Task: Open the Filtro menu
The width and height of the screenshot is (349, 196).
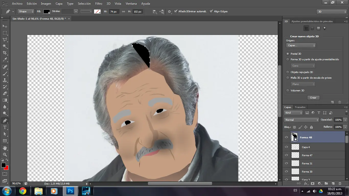Action: [x=99, y=4]
